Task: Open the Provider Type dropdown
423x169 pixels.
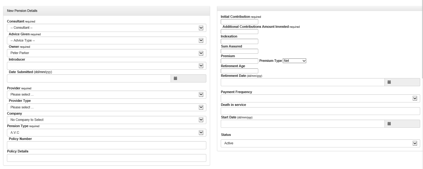Action: pos(106,107)
